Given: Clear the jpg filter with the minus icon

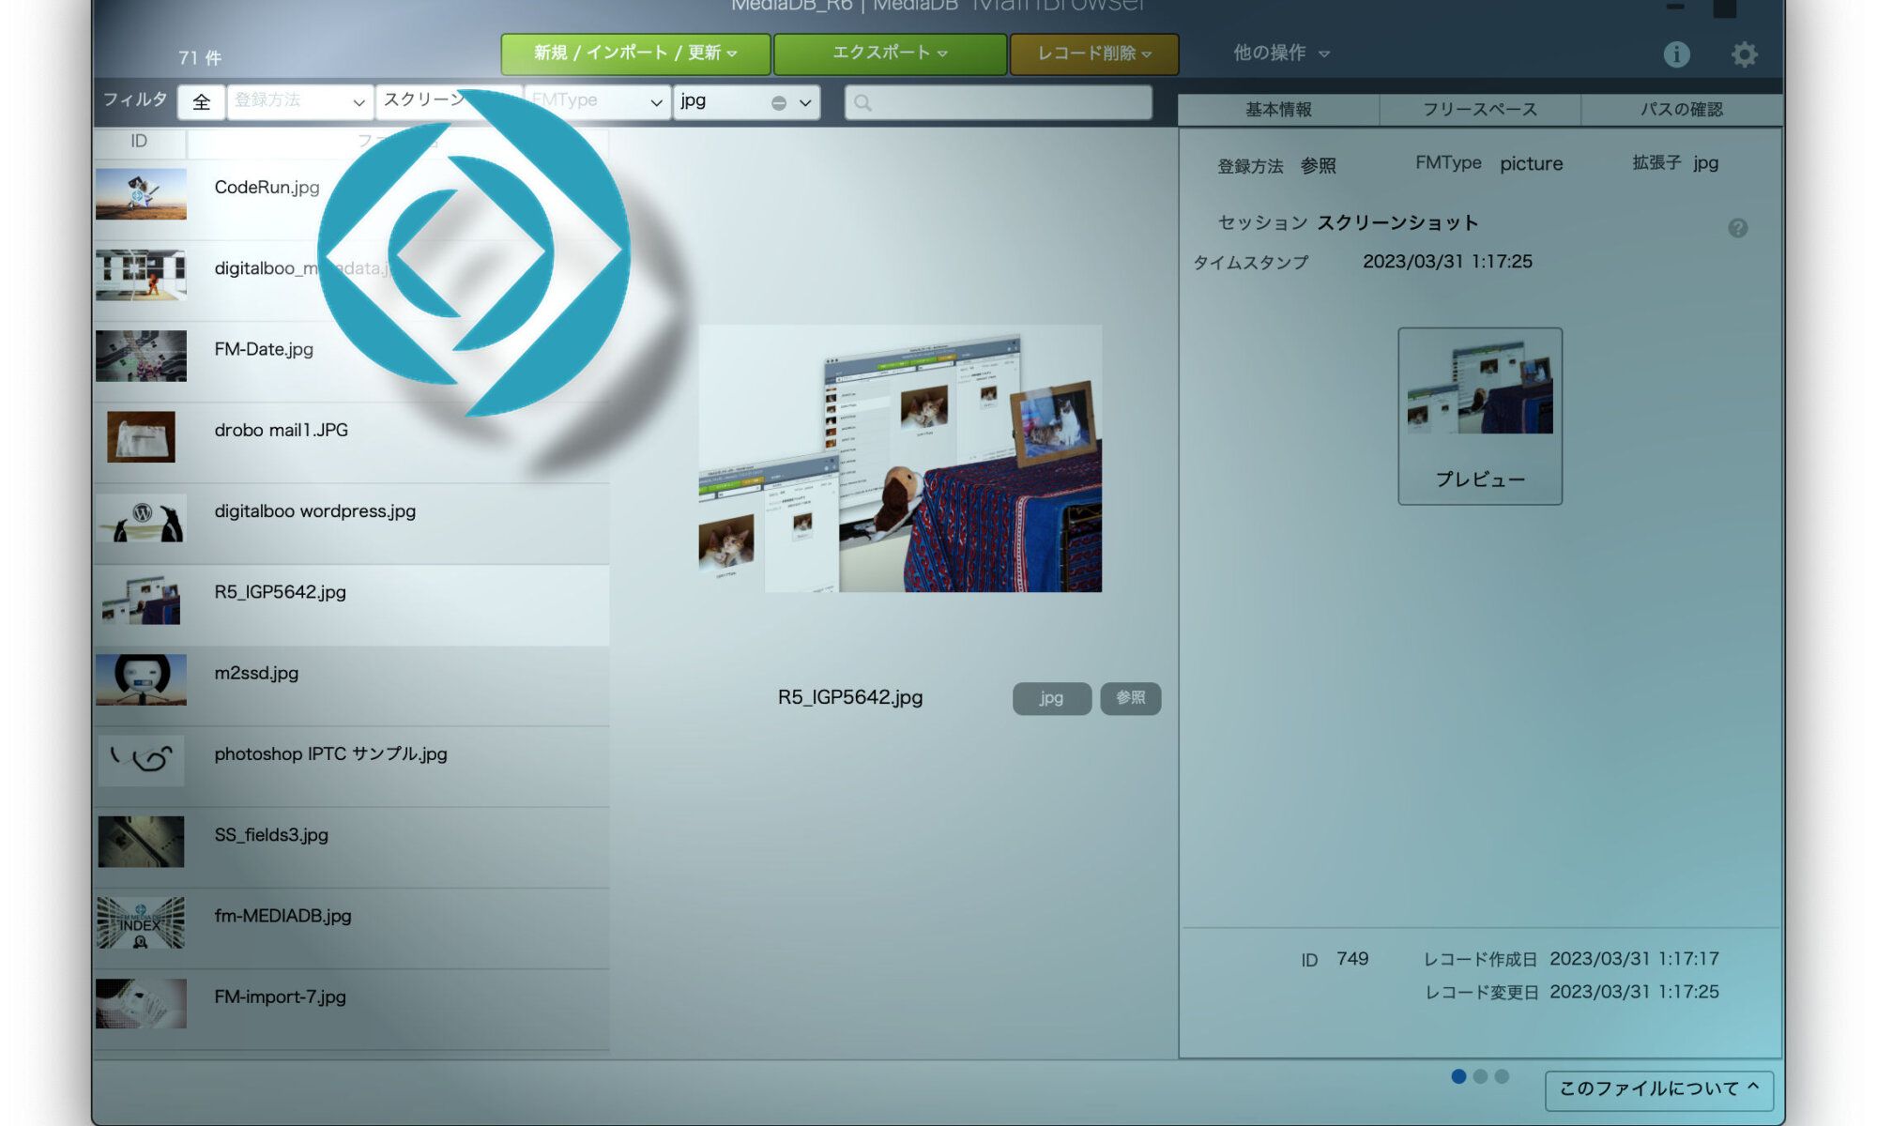Looking at the screenshot, I should coord(779,103).
